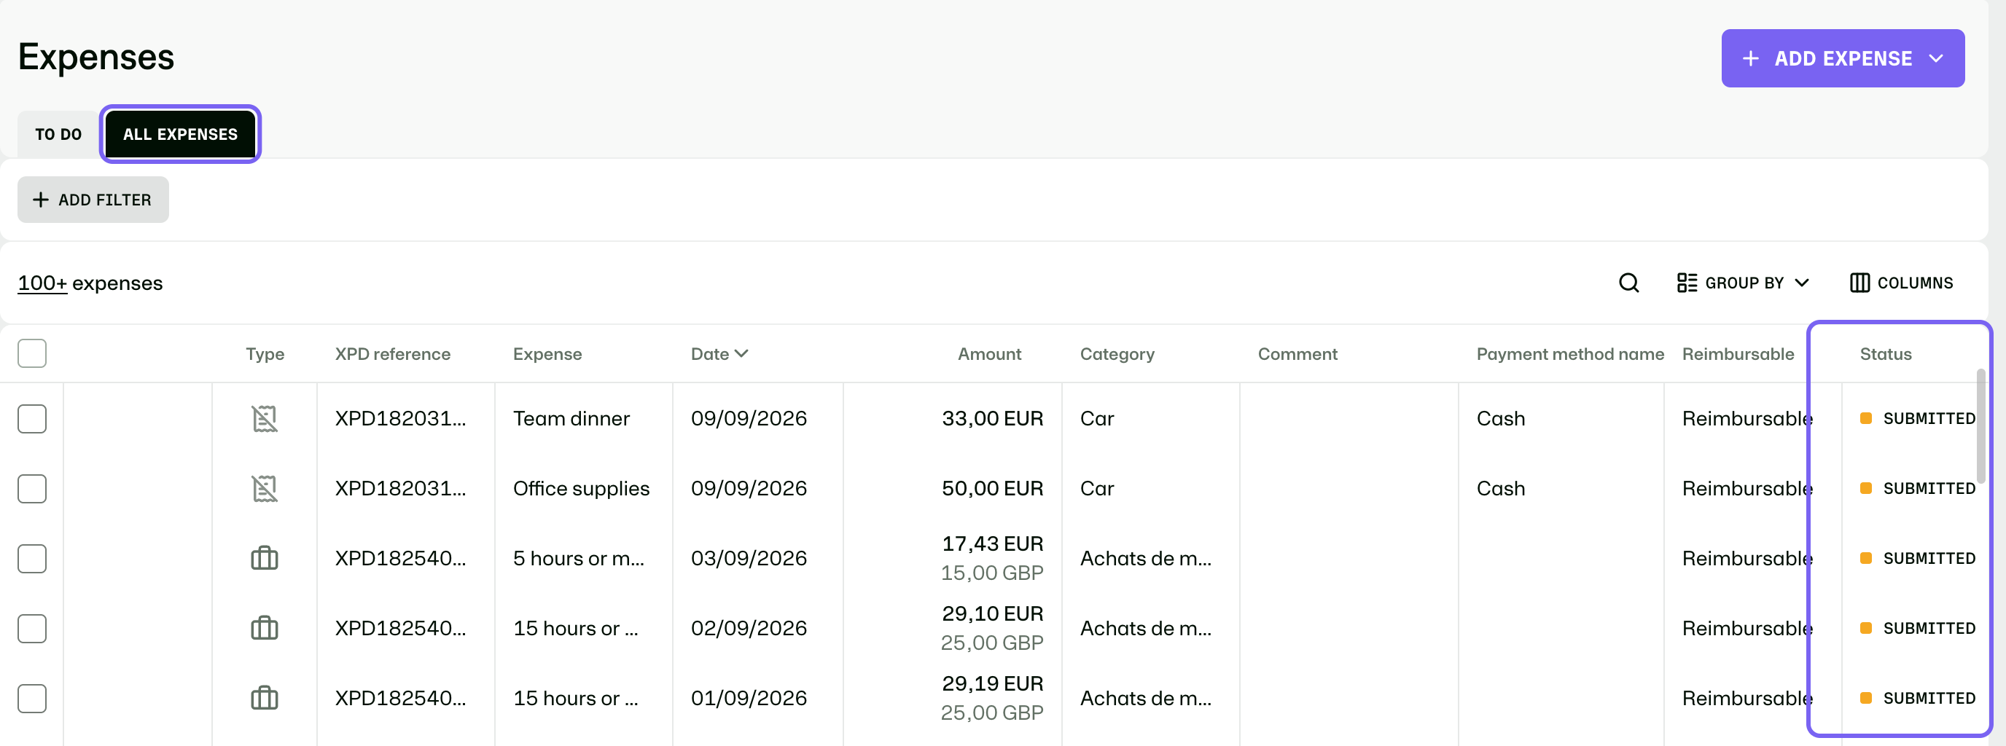Check the box for the Office supplies expense
Image resolution: width=2006 pixels, height=746 pixels.
tap(32, 489)
